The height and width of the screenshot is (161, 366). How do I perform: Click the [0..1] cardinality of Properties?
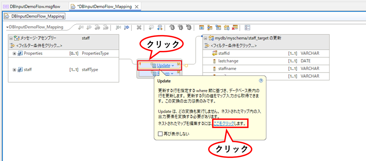pyautogui.click(x=74, y=53)
